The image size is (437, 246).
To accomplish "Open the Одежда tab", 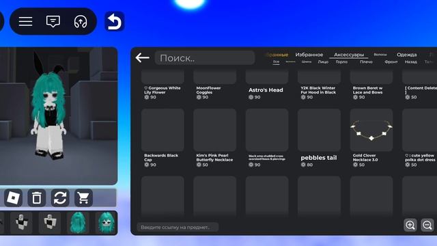I will (x=407, y=55).
